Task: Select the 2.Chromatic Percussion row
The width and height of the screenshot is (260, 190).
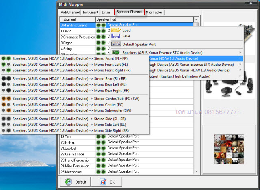Action: (x=126, y=37)
